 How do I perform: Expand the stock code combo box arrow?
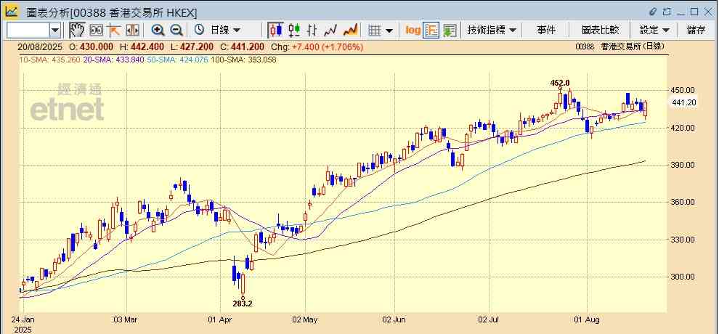point(55,30)
